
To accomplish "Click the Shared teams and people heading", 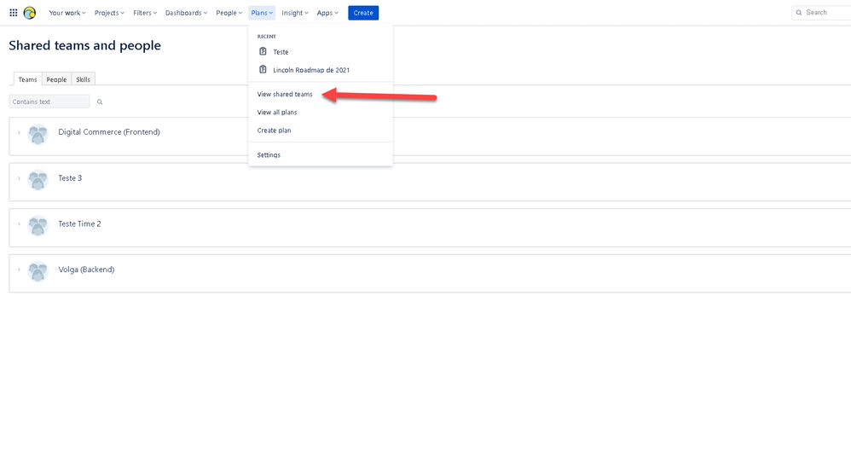I will click(84, 45).
